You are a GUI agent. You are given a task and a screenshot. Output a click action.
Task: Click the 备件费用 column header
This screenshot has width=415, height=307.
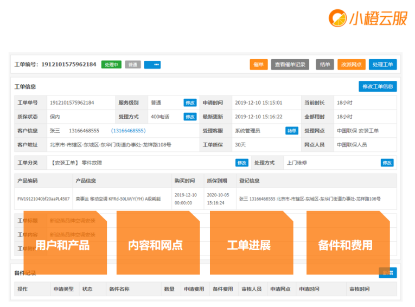223,289
